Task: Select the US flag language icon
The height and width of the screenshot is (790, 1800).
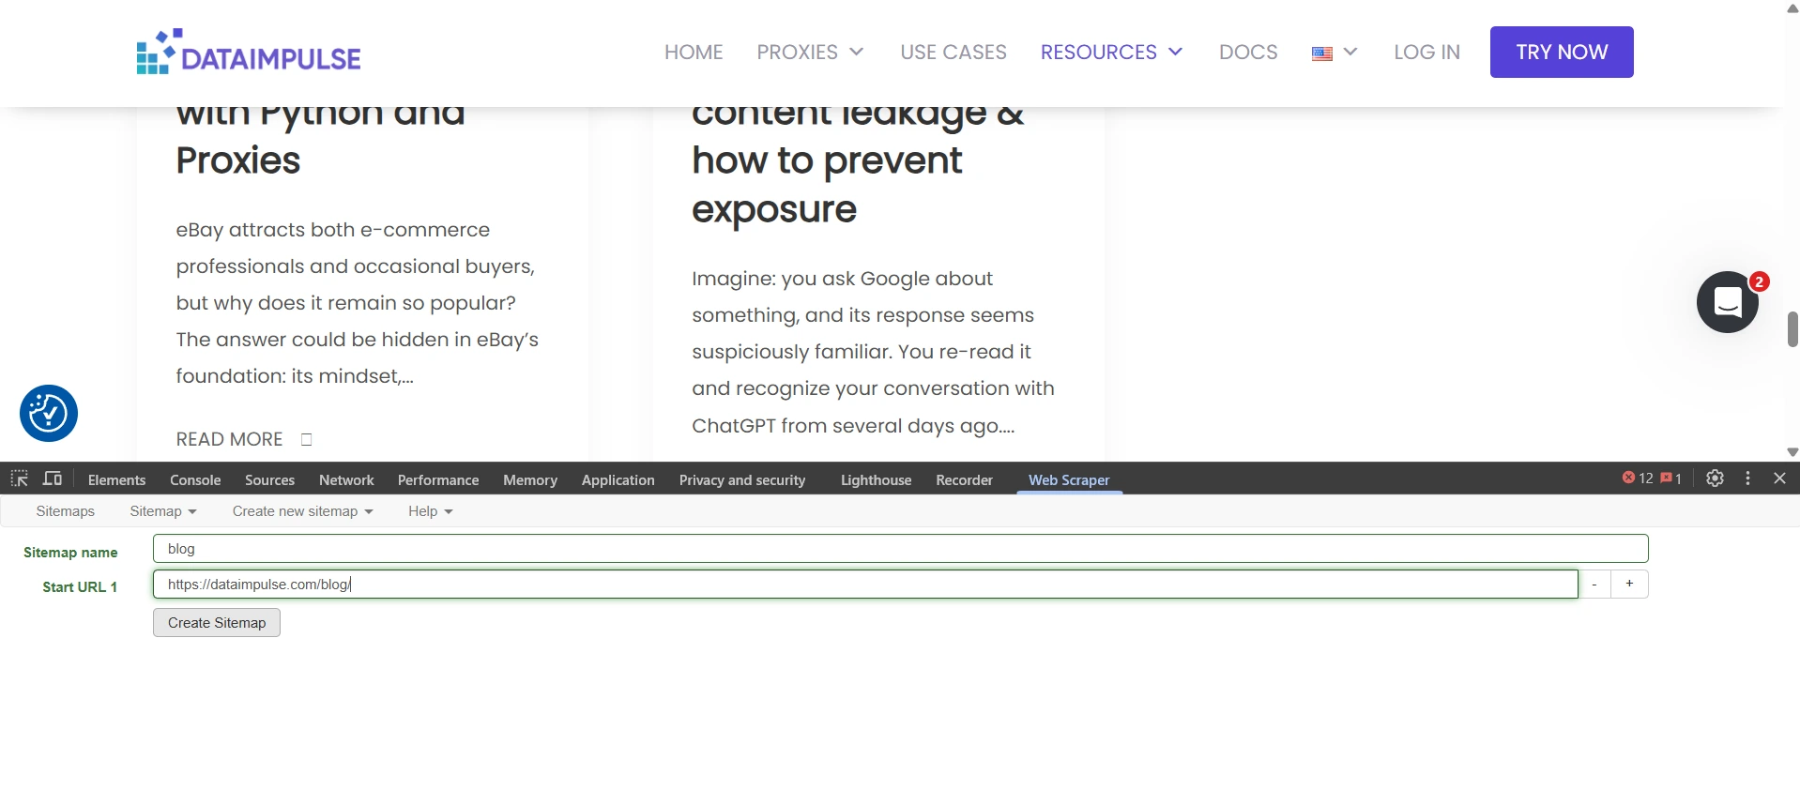Action: (1322, 53)
